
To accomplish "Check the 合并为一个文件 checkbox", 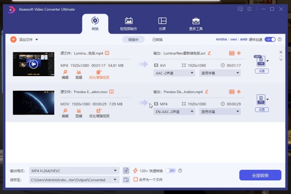I will click(x=136, y=179).
